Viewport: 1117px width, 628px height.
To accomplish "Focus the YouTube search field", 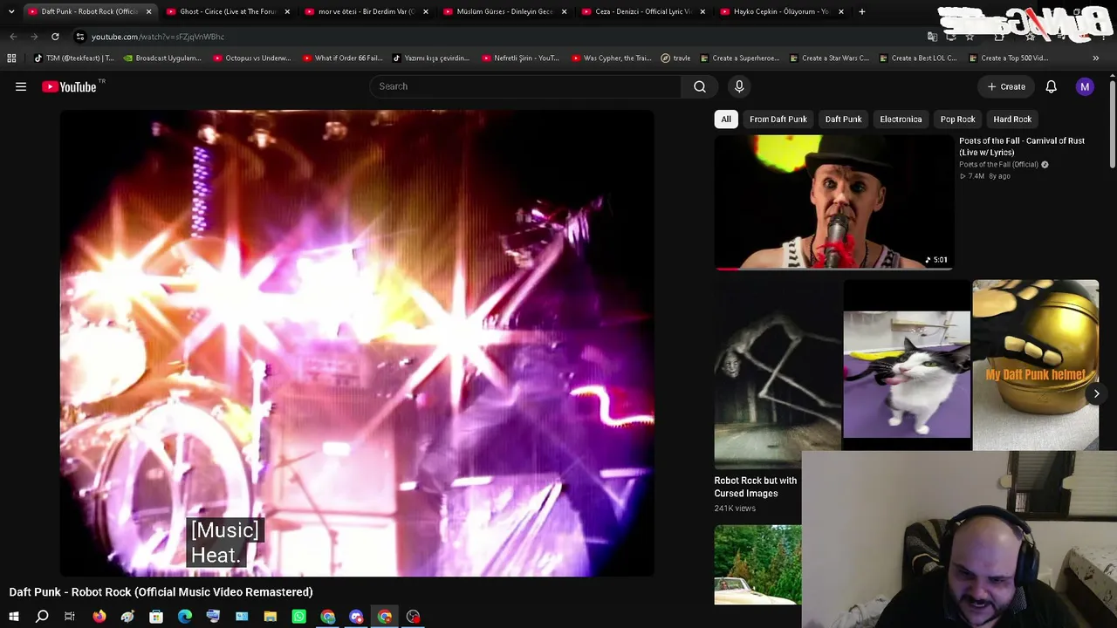I will pos(525,86).
